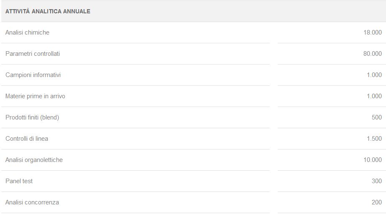Viewport: 386px width, 214px height.
Task: Click the 1.000 value for Materie prime
Action: 374,96
